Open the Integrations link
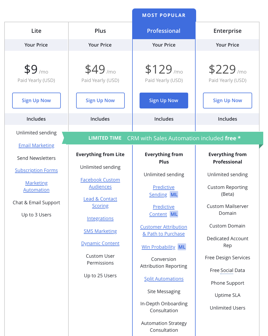268x336 pixels. [100, 219]
